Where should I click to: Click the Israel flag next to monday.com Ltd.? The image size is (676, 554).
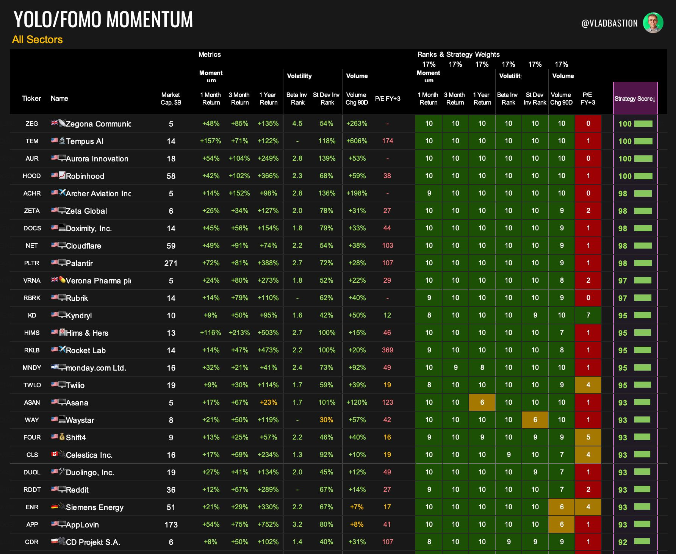pos(55,367)
